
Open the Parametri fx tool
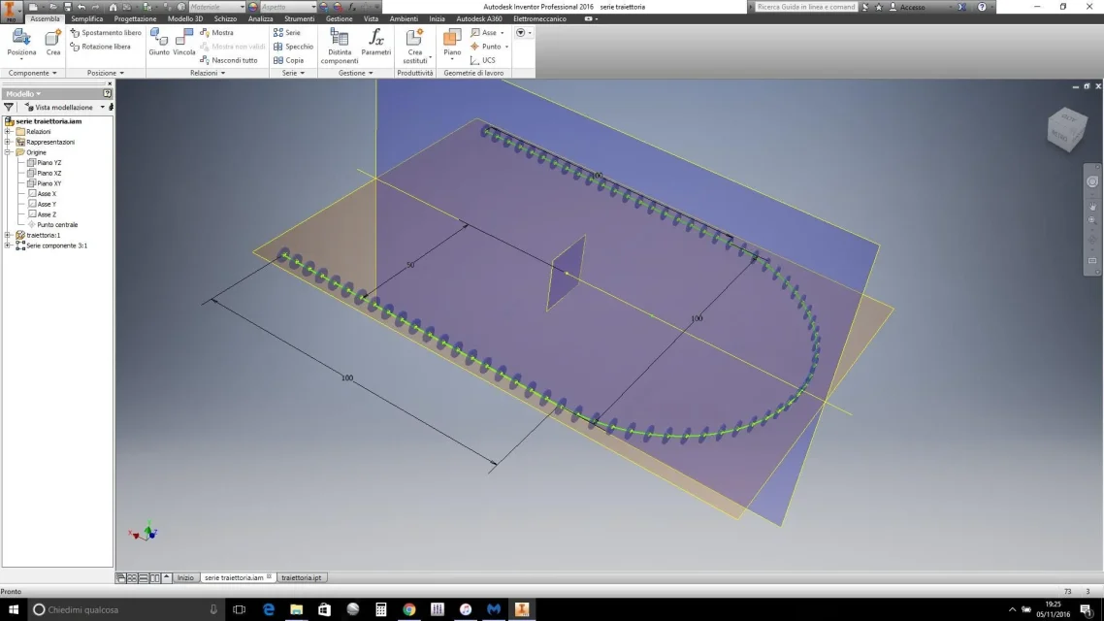point(376,43)
